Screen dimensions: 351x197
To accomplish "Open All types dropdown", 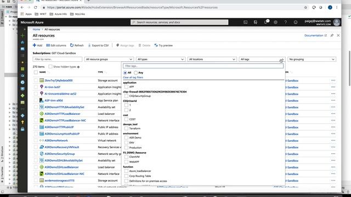I will coord(160,59).
